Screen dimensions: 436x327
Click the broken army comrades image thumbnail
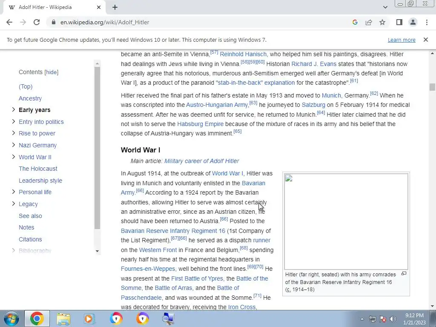346,221
